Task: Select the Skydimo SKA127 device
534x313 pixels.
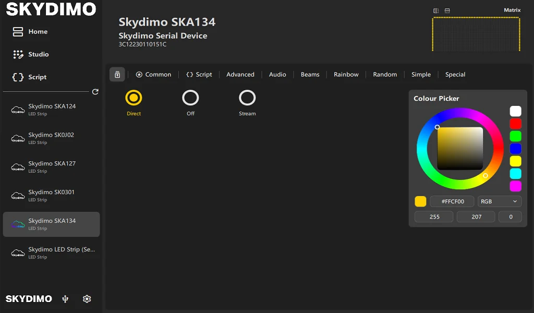Action: click(x=51, y=166)
